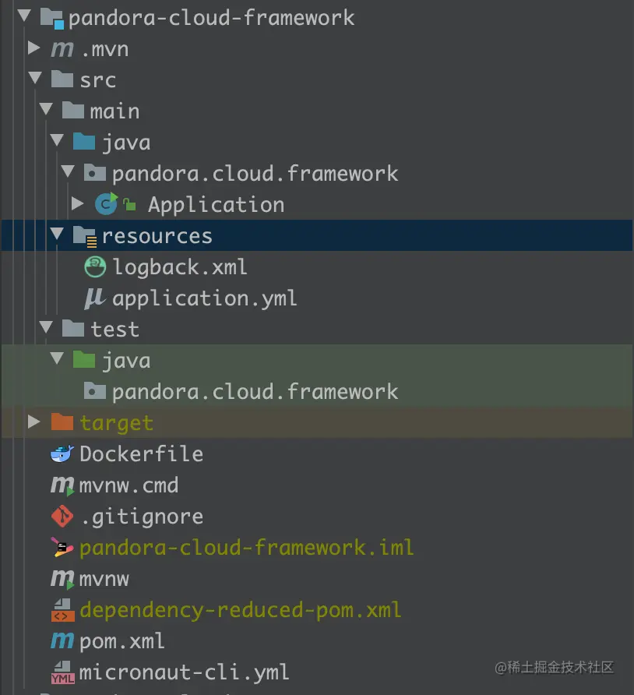Click the orange target folder icon
Image resolution: width=634 pixels, height=695 pixels.
coord(62,423)
